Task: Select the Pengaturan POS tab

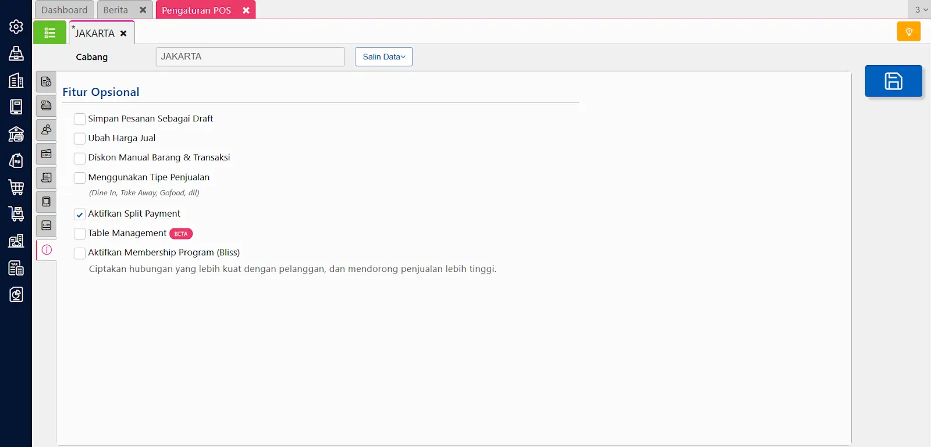Action: [197, 10]
